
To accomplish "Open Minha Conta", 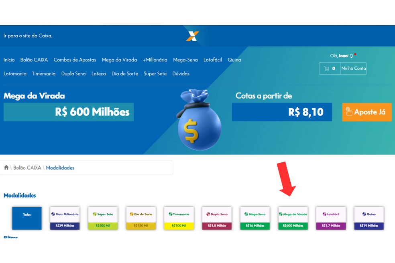I will (x=353, y=69).
